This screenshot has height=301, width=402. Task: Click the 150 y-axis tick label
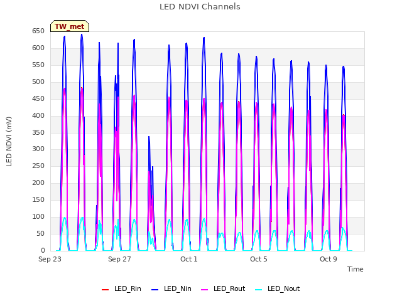(38, 199)
